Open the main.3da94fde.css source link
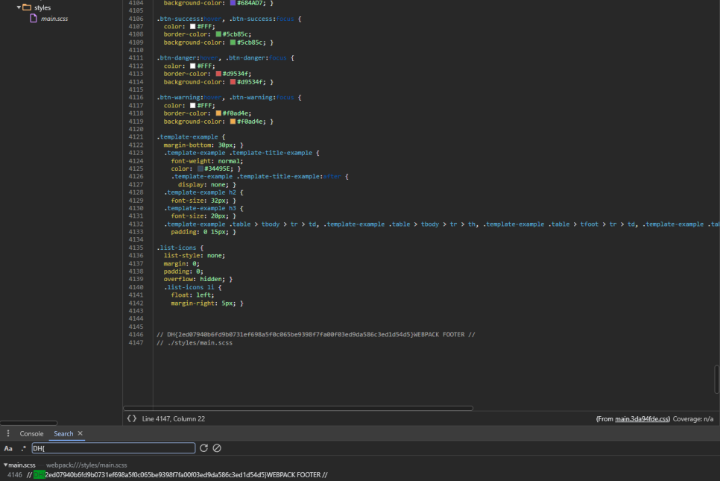The width and height of the screenshot is (720, 481). click(642, 418)
